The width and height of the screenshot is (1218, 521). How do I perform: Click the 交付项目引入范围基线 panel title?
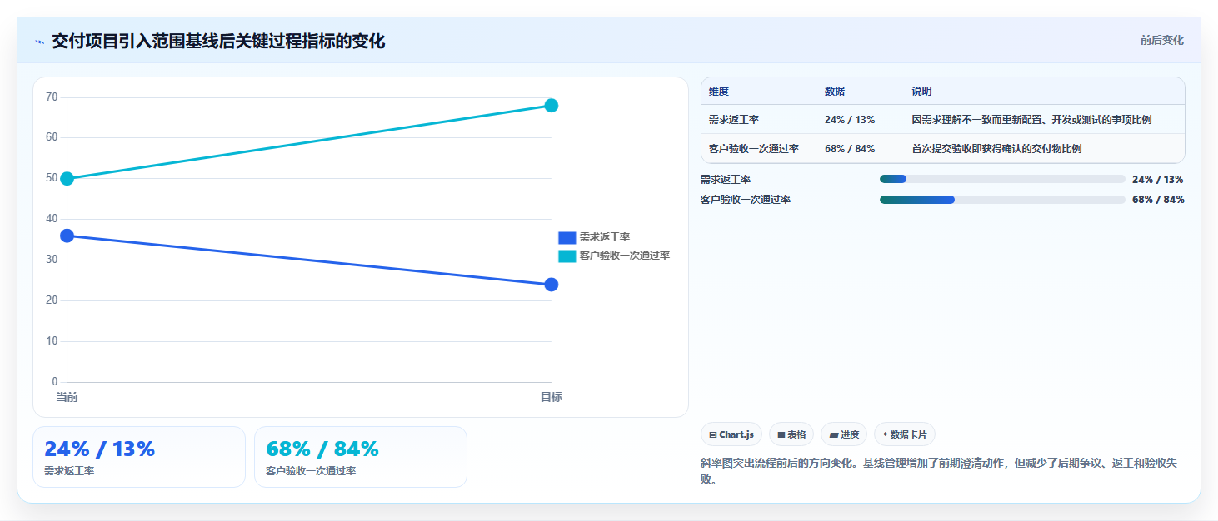click(218, 42)
